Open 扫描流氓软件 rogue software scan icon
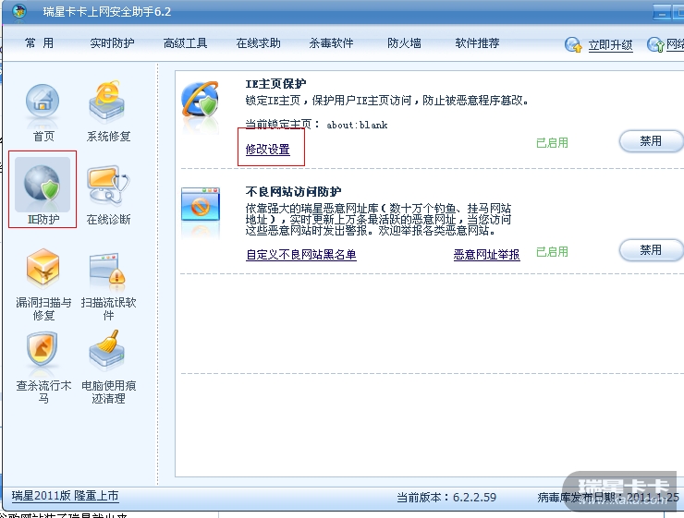 [x=108, y=270]
